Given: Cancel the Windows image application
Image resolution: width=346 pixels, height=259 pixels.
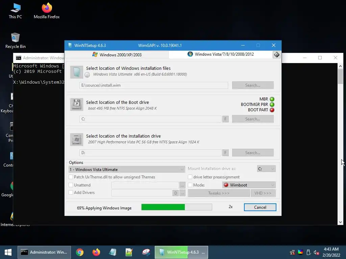Looking at the screenshot, I should (x=260, y=207).
